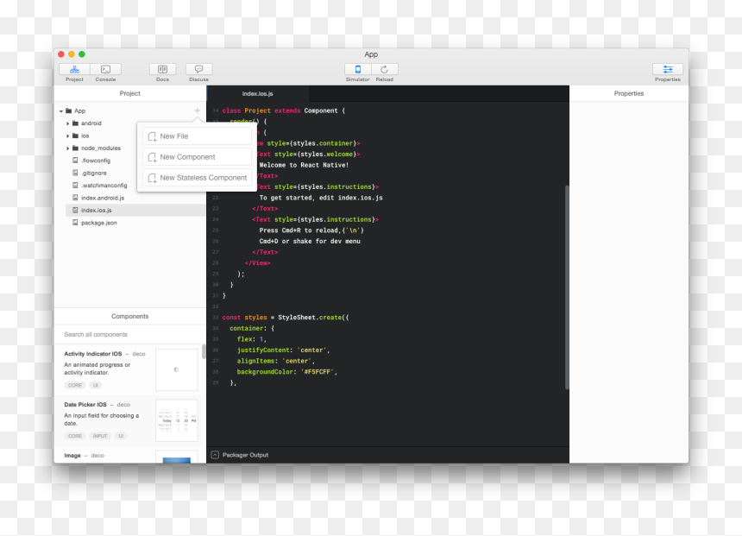Click the App root folder icon
742x536 pixels.
69,110
